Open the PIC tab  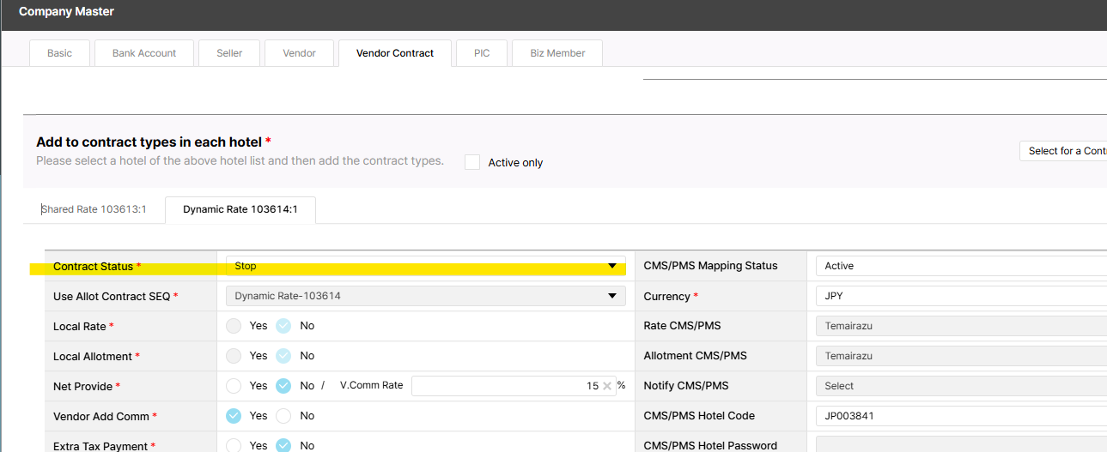[482, 53]
